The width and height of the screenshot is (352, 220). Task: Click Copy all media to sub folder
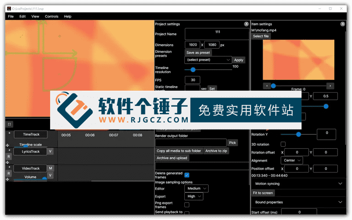pos(179,151)
